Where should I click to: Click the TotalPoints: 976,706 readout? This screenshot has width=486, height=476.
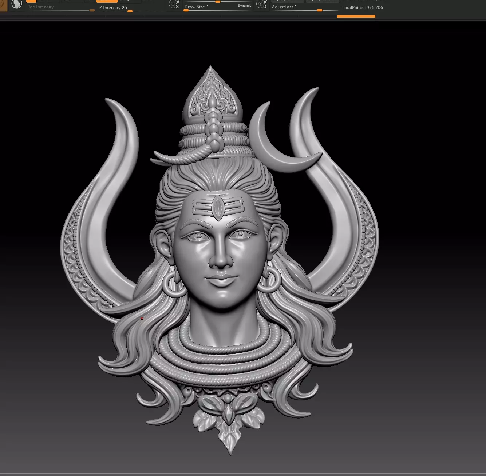pyautogui.click(x=362, y=8)
